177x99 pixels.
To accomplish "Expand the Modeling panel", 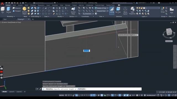I will [11, 16].
